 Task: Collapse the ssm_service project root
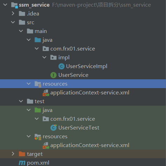point(5,5)
